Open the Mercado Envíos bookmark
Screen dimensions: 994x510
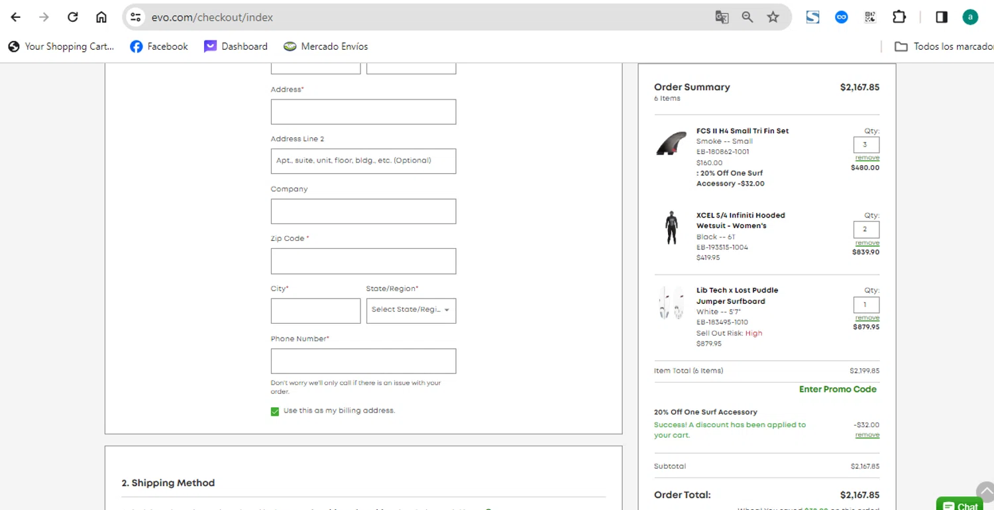[x=325, y=46]
